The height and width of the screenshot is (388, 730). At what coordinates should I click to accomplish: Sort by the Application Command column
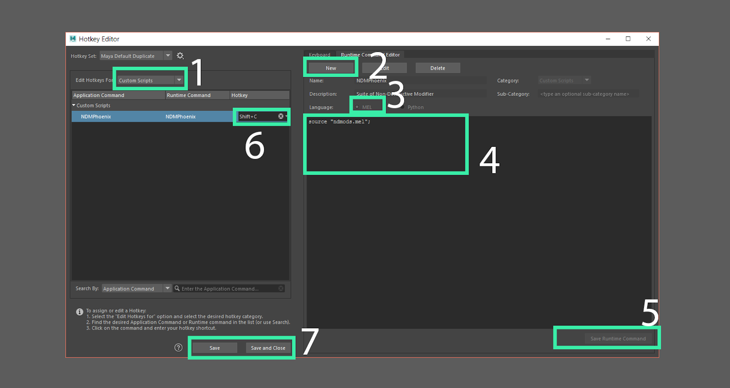coord(119,95)
